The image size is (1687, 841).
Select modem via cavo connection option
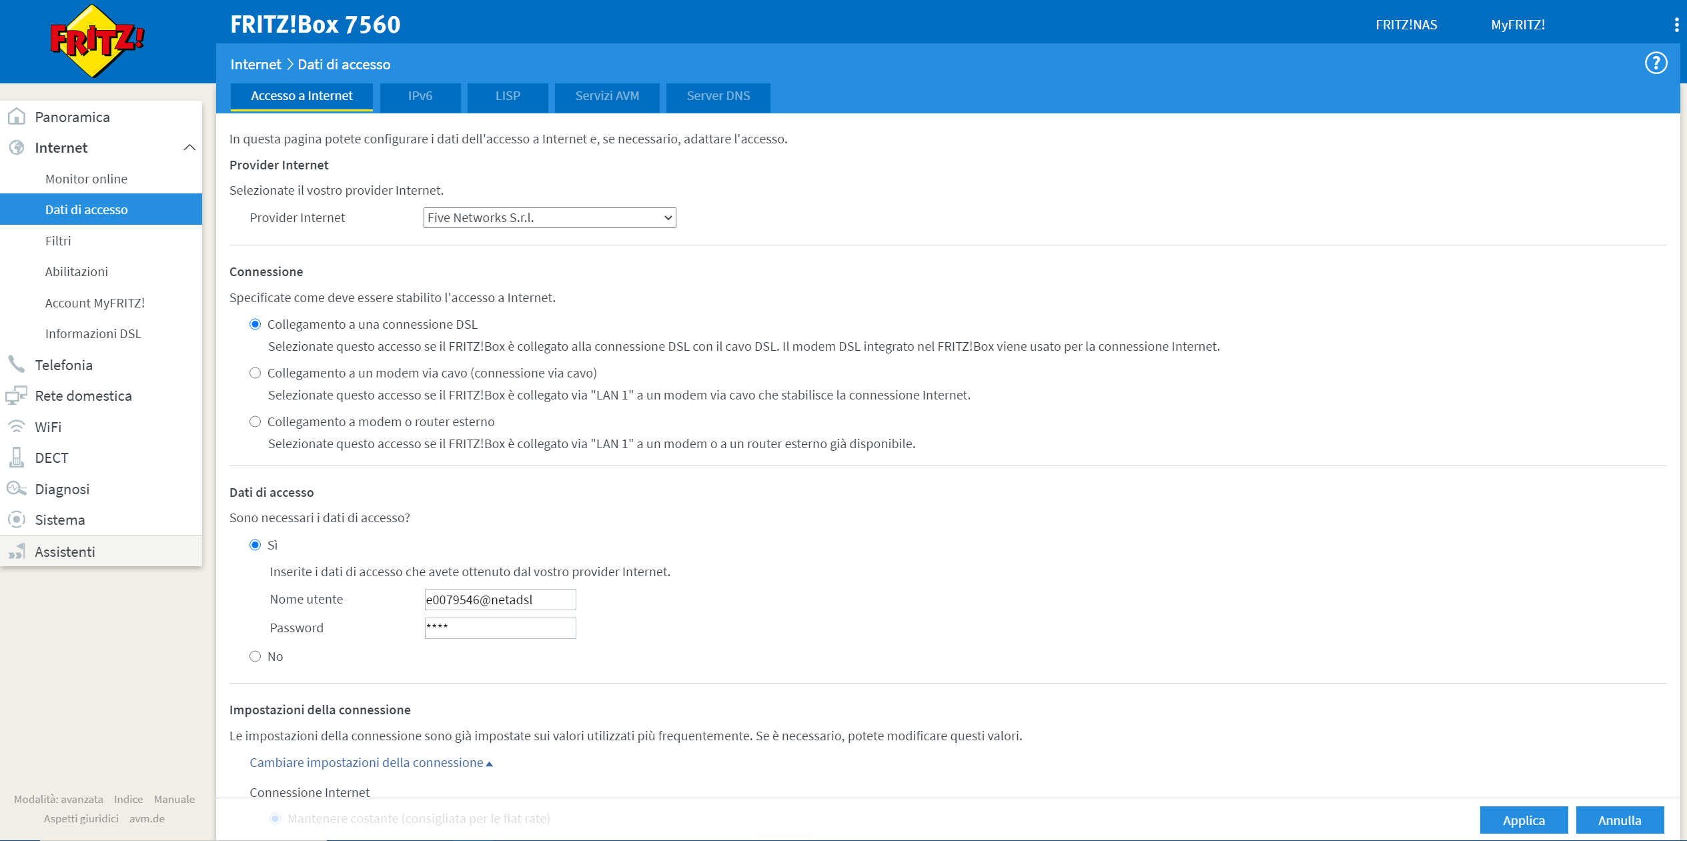[255, 373]
